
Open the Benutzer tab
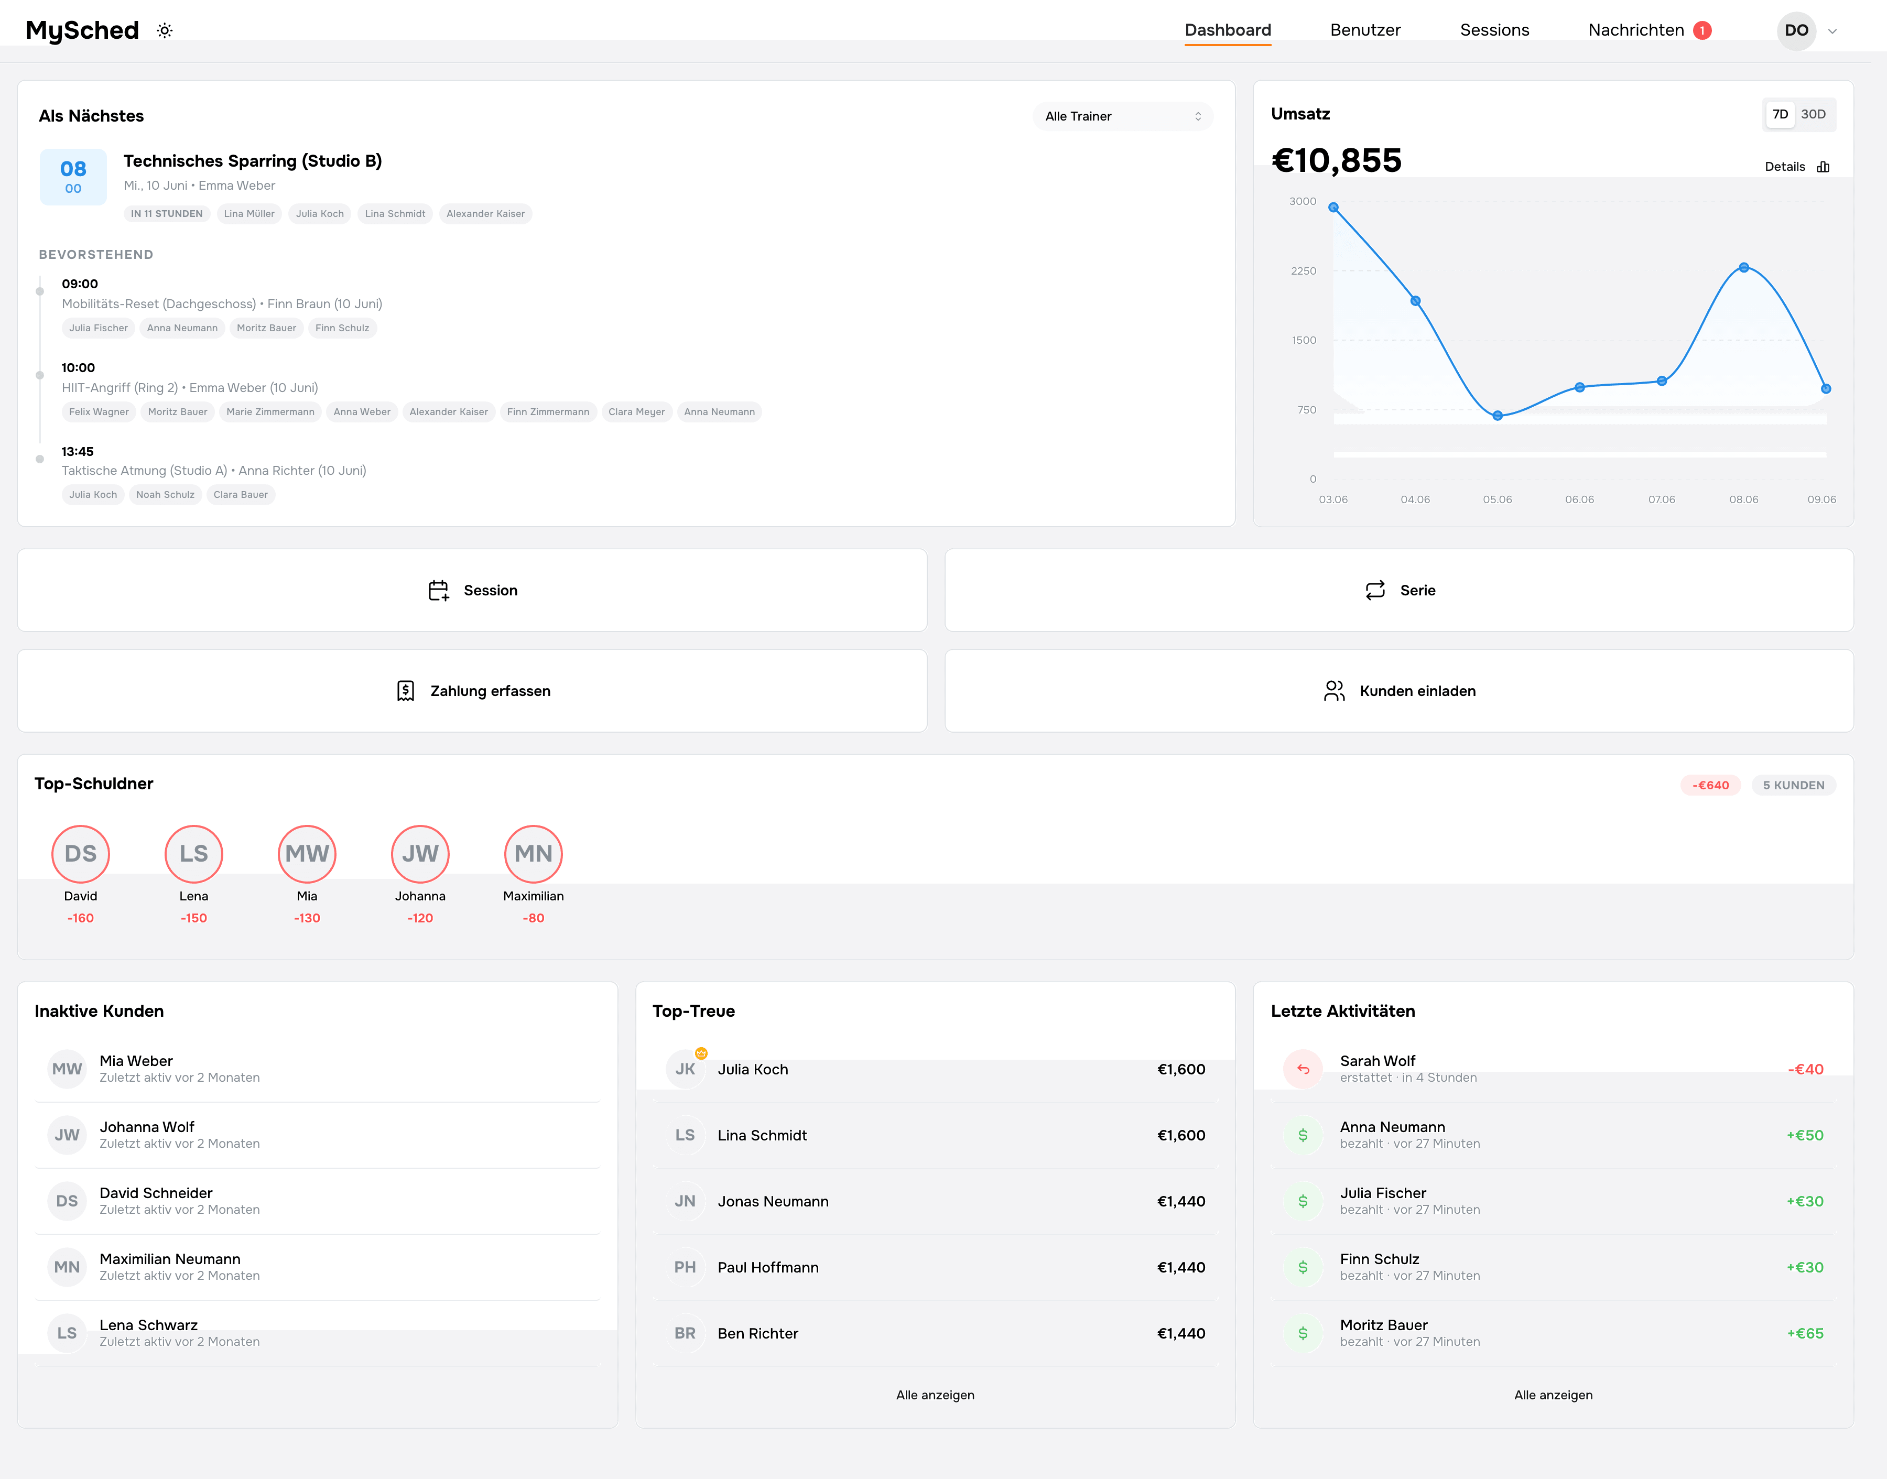click(x=1365, y=30)
